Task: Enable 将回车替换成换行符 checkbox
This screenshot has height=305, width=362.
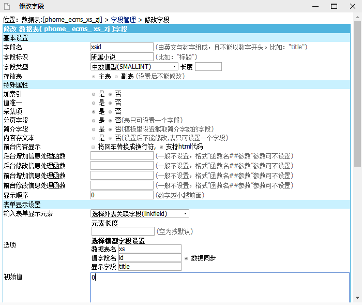Action: (x=94, y=147)
